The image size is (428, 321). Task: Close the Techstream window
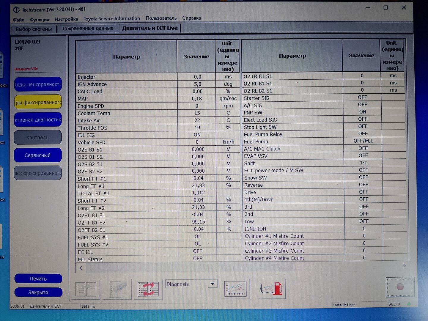(404, 7)
